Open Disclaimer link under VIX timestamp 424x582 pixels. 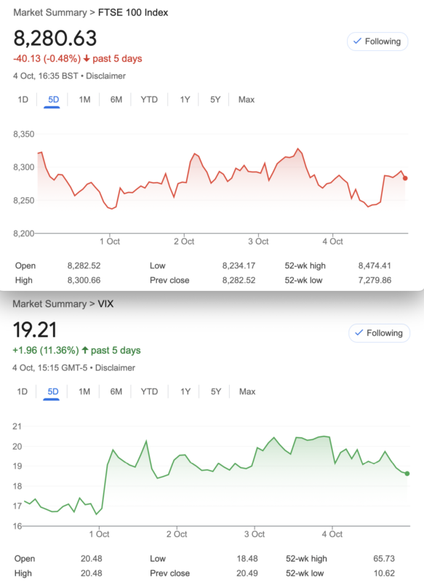coord(115,368)
